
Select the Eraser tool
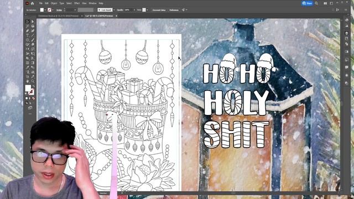[x=33, y=44]
